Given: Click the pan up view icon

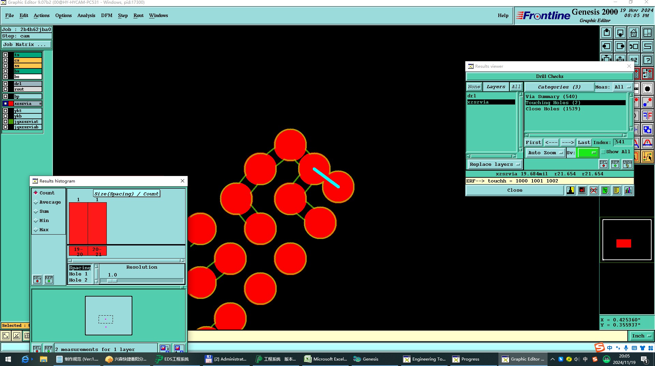Looking at the screenshot, I should pos(607,33).
